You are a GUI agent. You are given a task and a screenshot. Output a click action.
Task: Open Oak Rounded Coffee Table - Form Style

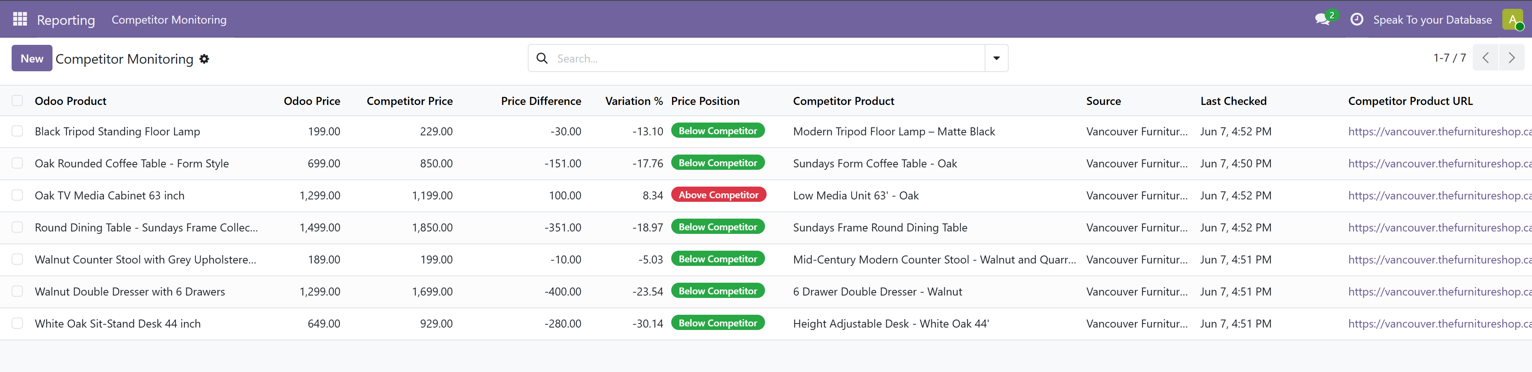(131, 163)
